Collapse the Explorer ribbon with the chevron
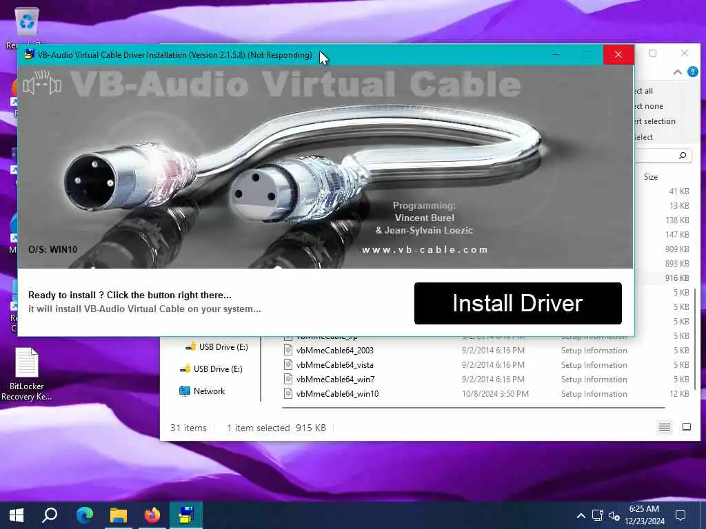The height and width of the screenshot is (529, 706). point(677,72)
